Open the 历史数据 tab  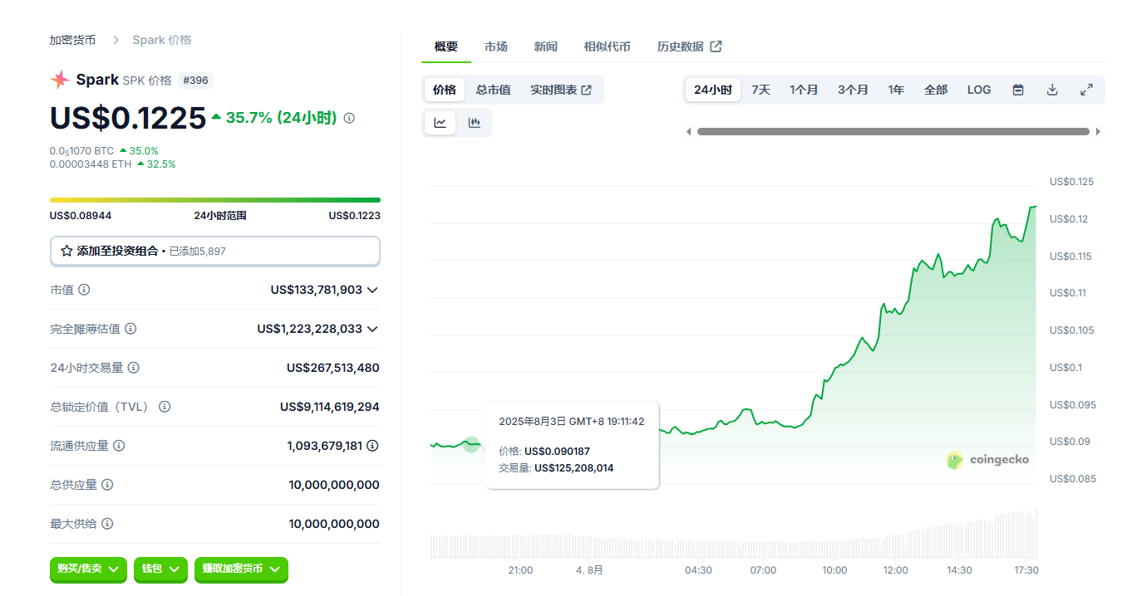689,46
